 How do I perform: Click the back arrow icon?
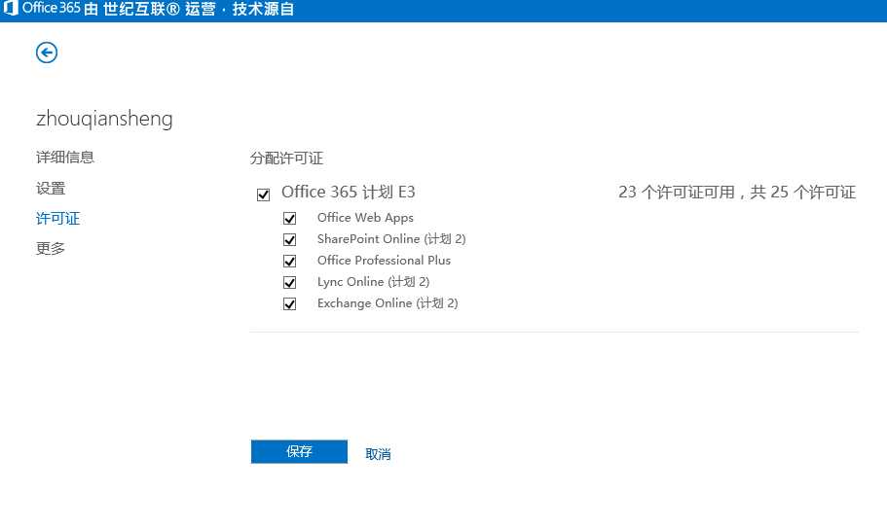[47, 53]
